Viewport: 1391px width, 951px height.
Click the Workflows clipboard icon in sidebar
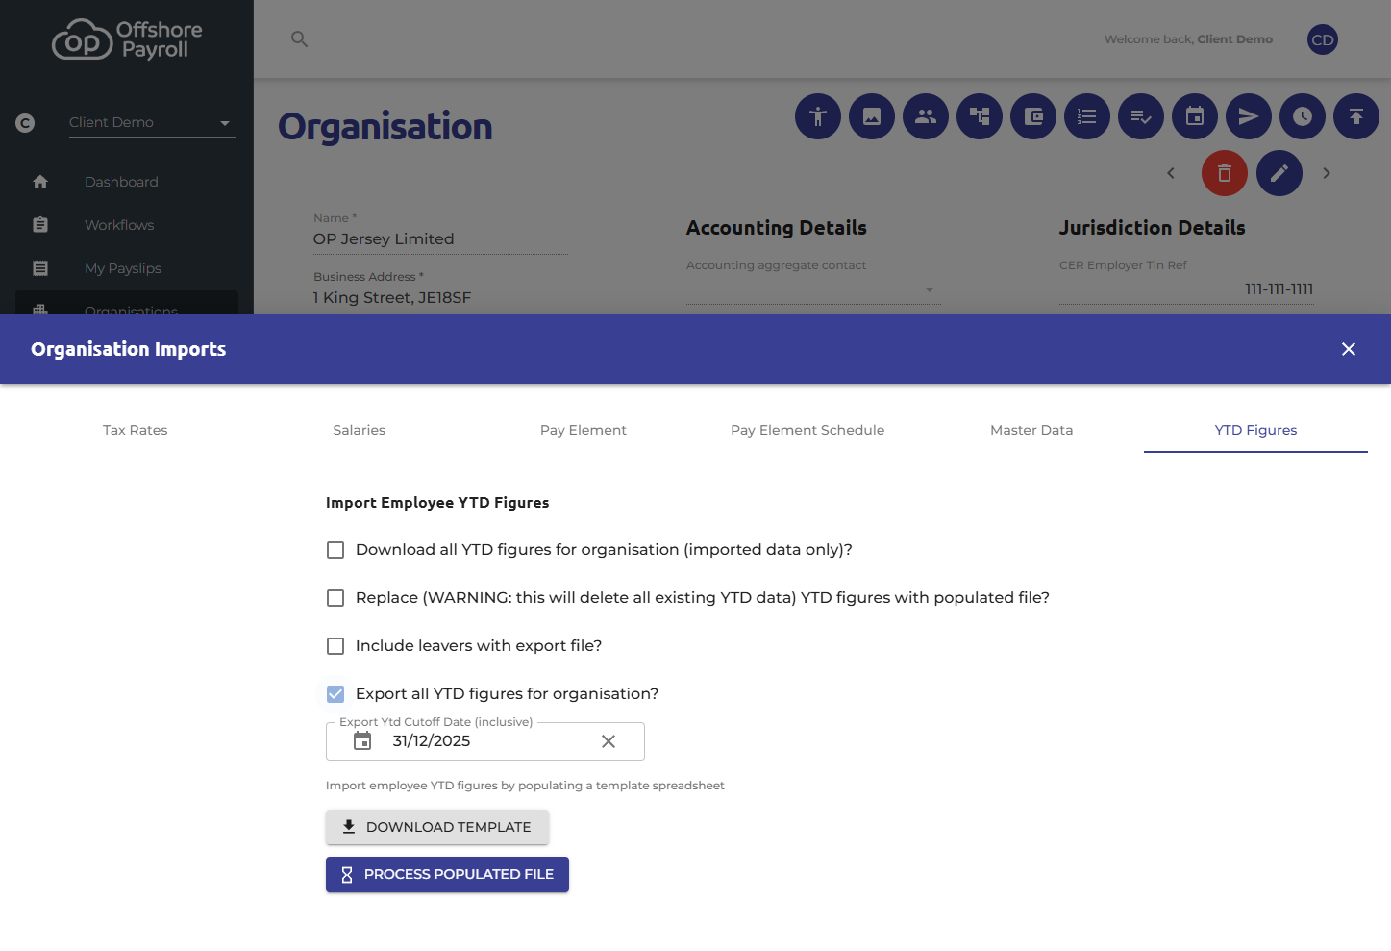[40, 225]
